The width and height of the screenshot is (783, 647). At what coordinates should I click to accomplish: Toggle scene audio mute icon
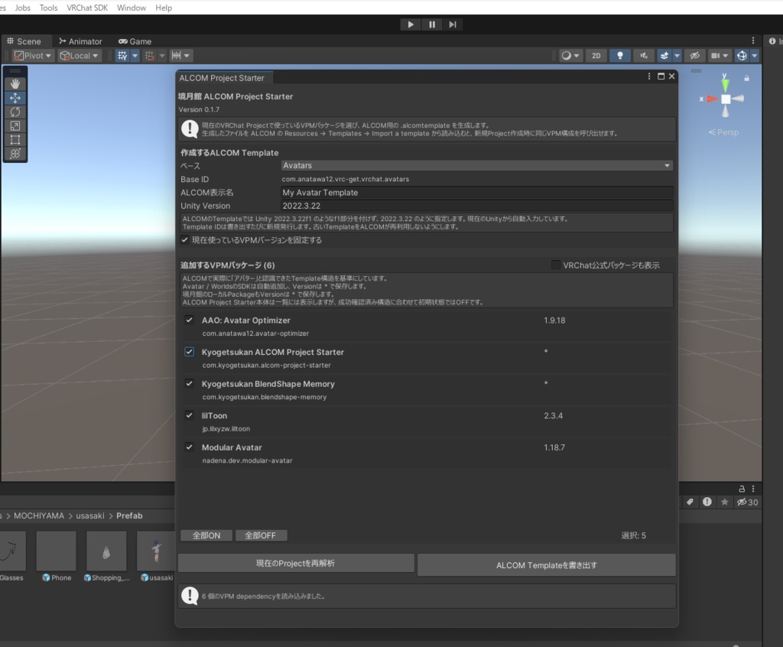(644, 56)
